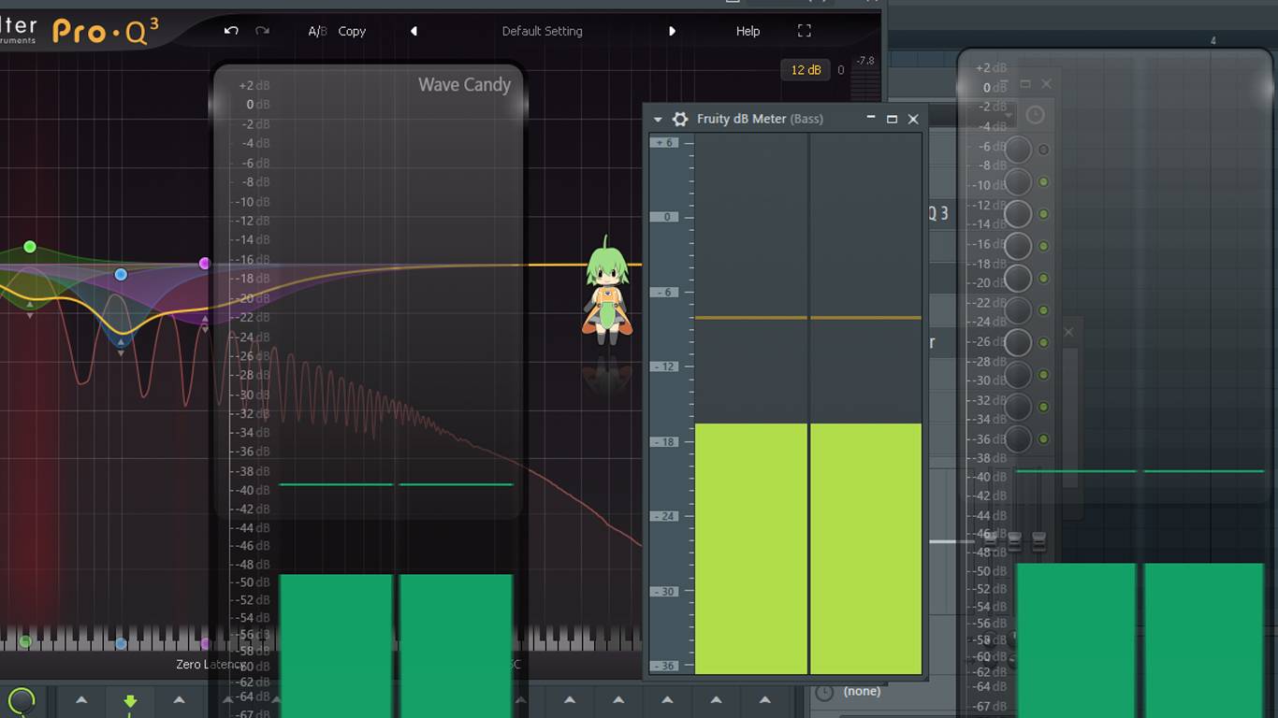Image resolution: width=1278 pixels, height=718 pixels.
Task: Click the green down-arrow mixer track selector
Action: pyautogui.click(x=130, y=701)
